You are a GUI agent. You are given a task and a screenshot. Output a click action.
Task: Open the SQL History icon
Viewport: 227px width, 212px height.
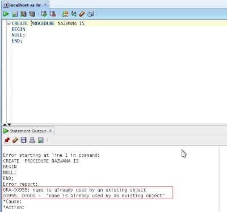point(91,14)
